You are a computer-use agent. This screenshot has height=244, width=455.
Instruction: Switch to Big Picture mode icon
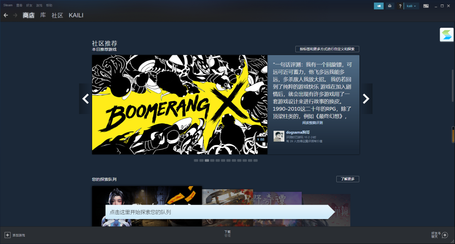[x=426, y=6]
